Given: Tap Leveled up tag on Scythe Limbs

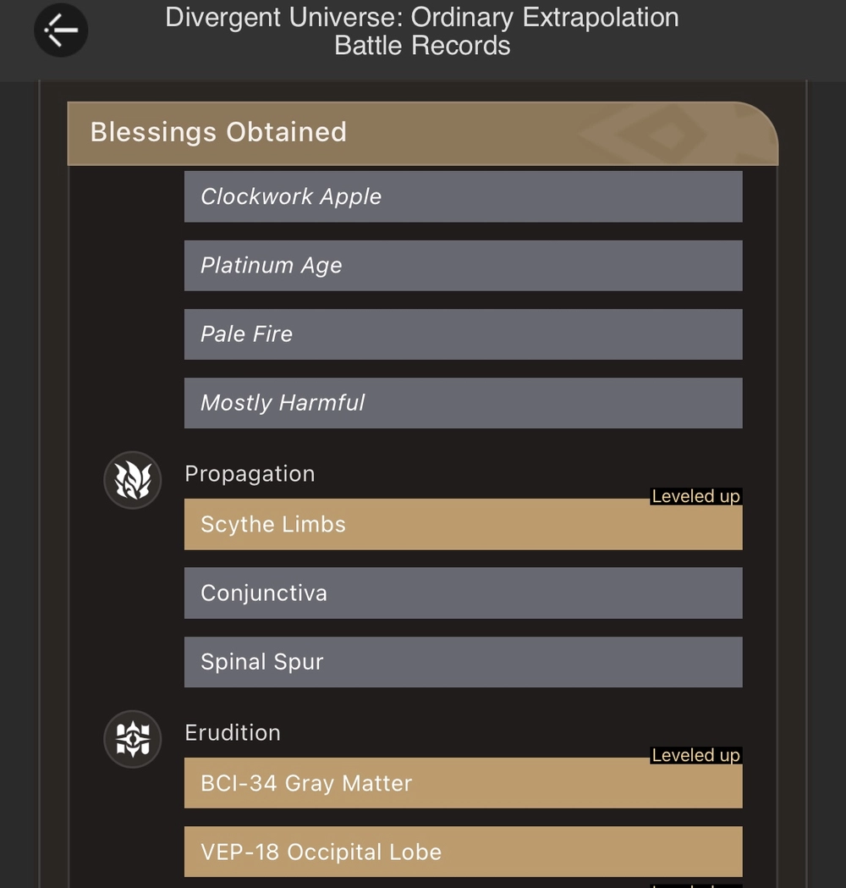Looking at the screenshot, I should tap(695, 497).
